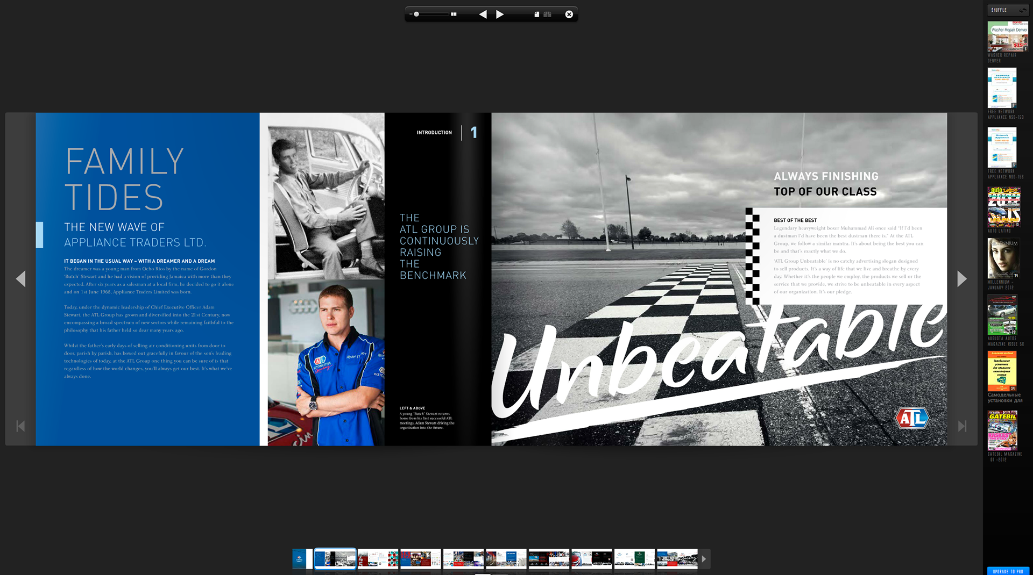Select the third filmstrip thumbnail with red 45

[378, 559]
